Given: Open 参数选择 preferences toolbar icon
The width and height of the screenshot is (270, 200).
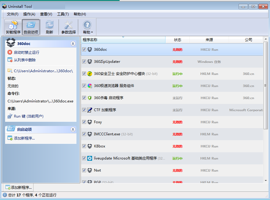Looking at the screenshot, I should 69,27.
